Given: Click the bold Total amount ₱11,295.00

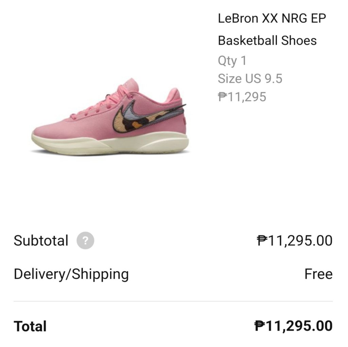Looking at the screenshot, I should tap(293, 326).
